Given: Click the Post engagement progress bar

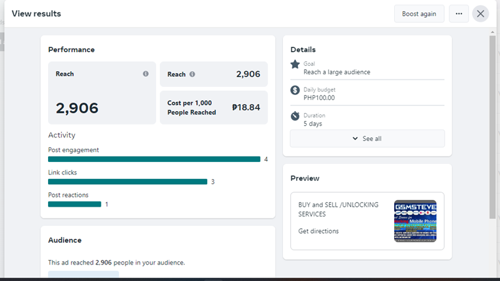Looking at the screenshot, I should pyautogui.click(x=154, y=159).
